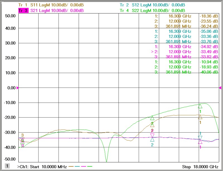Image resolution: width=223 pixels, height=171 pixels.
Task: Select active marker 2 readout at 12.009 GHz
Action: (x=180, y=52)
